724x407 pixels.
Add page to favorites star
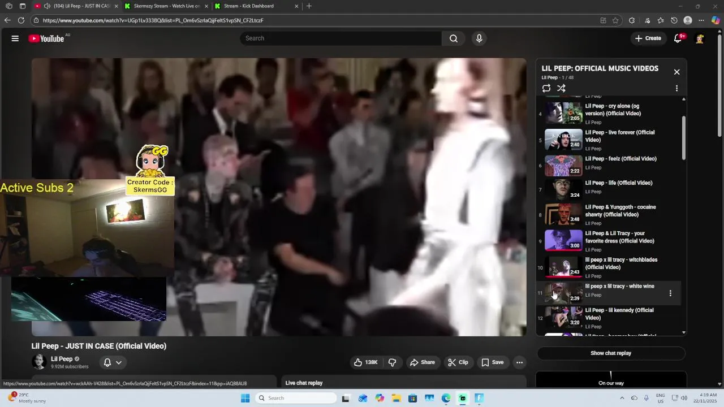click(615, 20)
